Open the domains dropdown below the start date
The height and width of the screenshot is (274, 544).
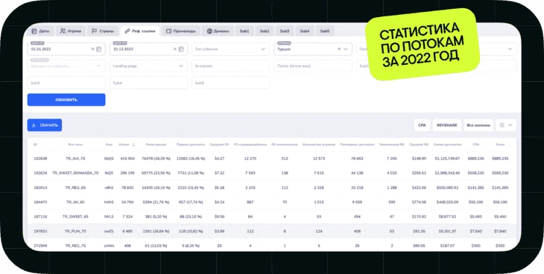click(x=66, y=66)
